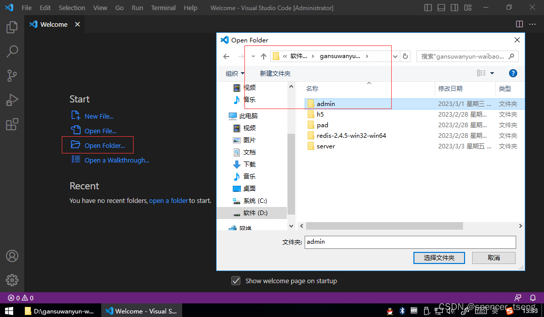Image resolution: width=544 pixels, height=317 pixels.
Task: Open the Manage settings gear
Action: point(12,280)
